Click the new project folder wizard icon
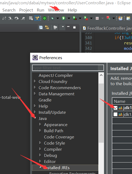The width and height of the screenshot is (132, 174). [x=121, y=18]
